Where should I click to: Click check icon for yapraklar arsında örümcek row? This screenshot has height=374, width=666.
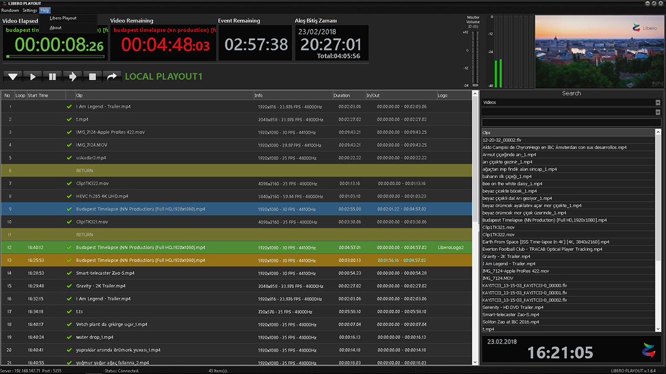click(69, 350)
